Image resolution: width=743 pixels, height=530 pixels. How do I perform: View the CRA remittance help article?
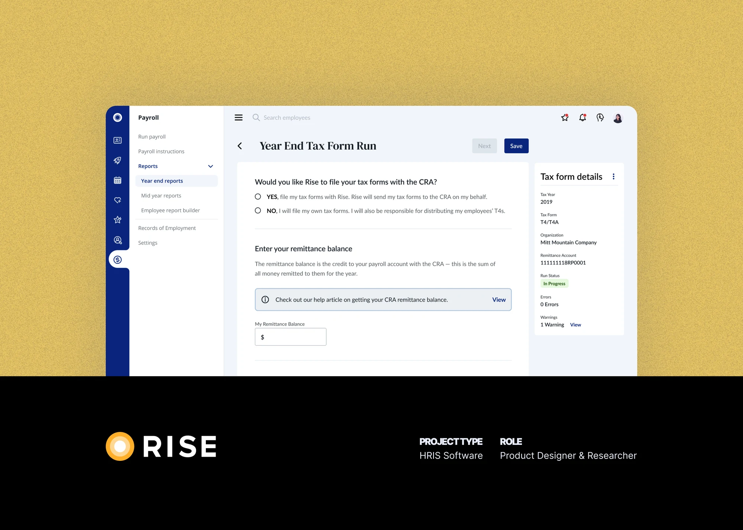(x=499, y=300)
